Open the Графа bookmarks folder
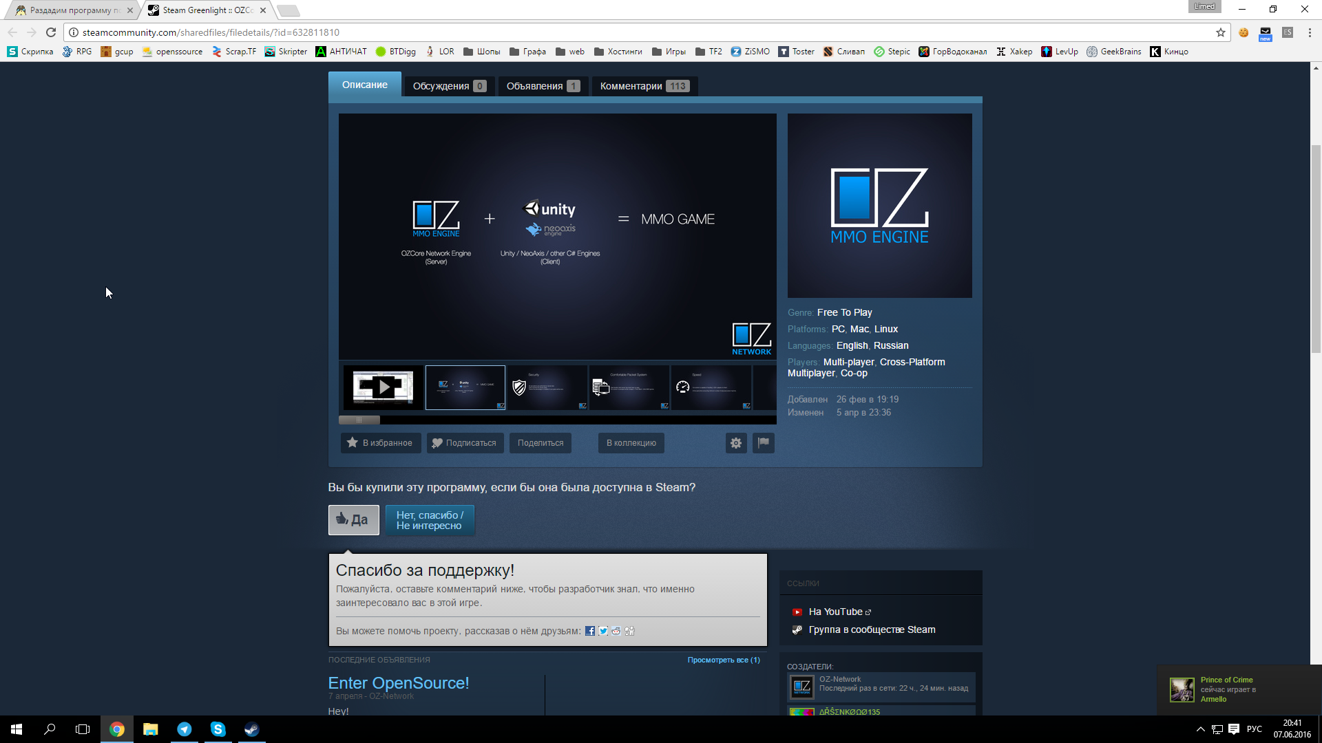 (x=528, y=52)
